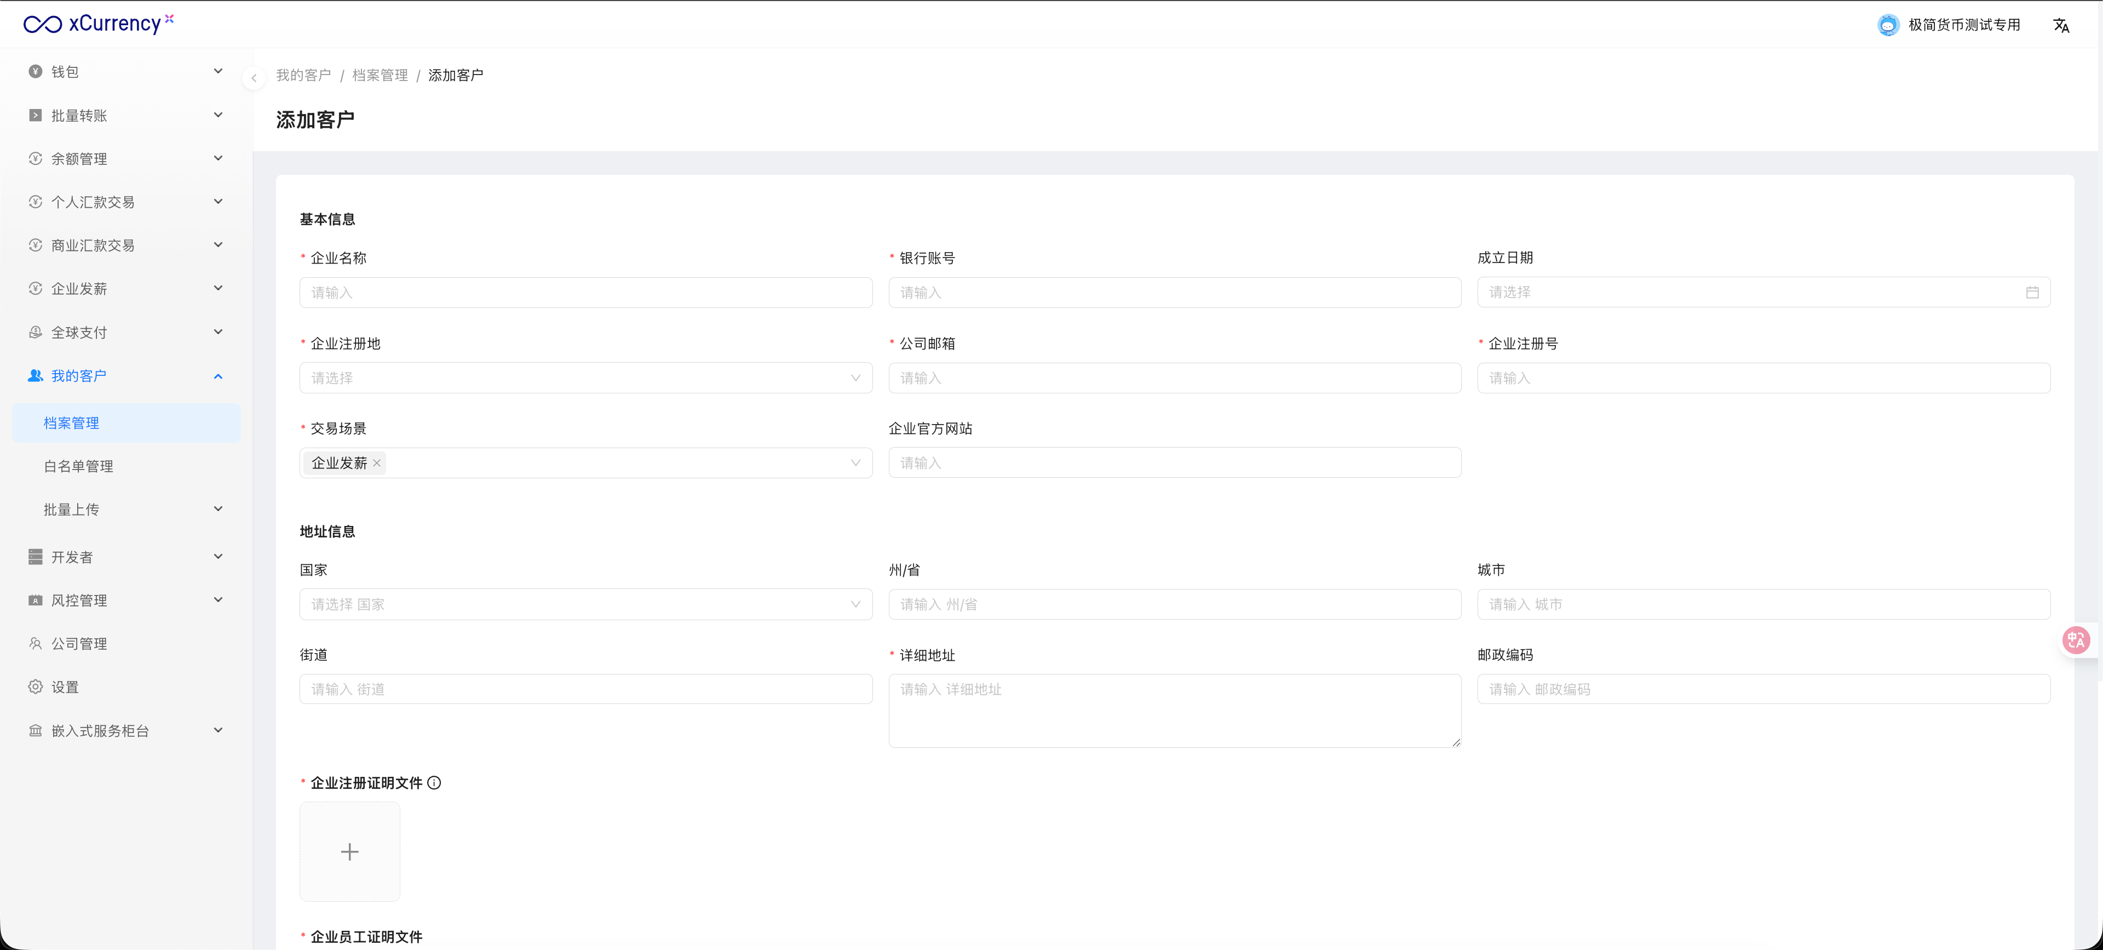Click the 企业名称 input field
This screenshot has width=2103, height=950.
585,293
